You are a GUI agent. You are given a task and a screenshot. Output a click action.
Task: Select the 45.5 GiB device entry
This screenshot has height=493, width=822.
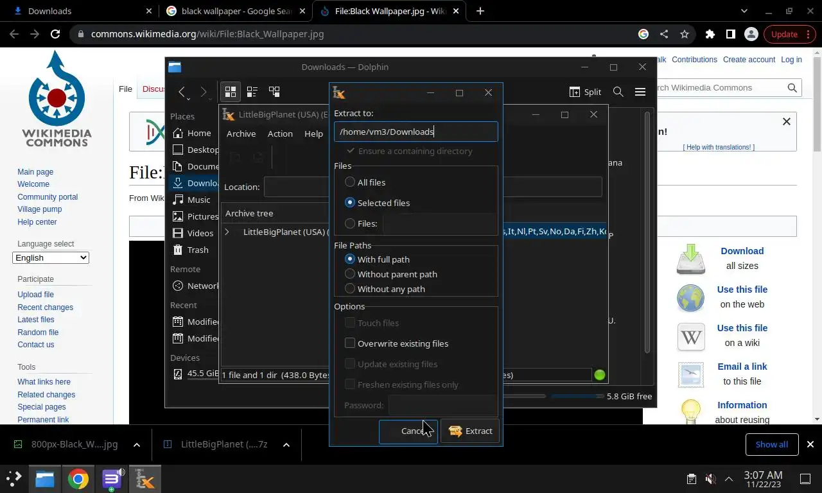[194, 374]
